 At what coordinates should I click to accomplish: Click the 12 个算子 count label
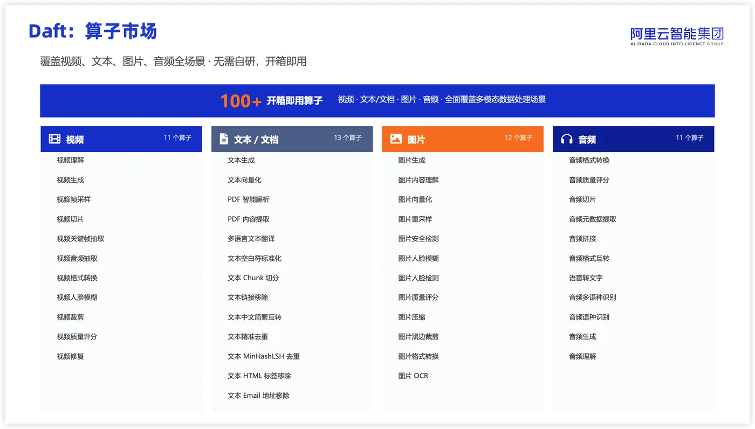tap(519, 138)
